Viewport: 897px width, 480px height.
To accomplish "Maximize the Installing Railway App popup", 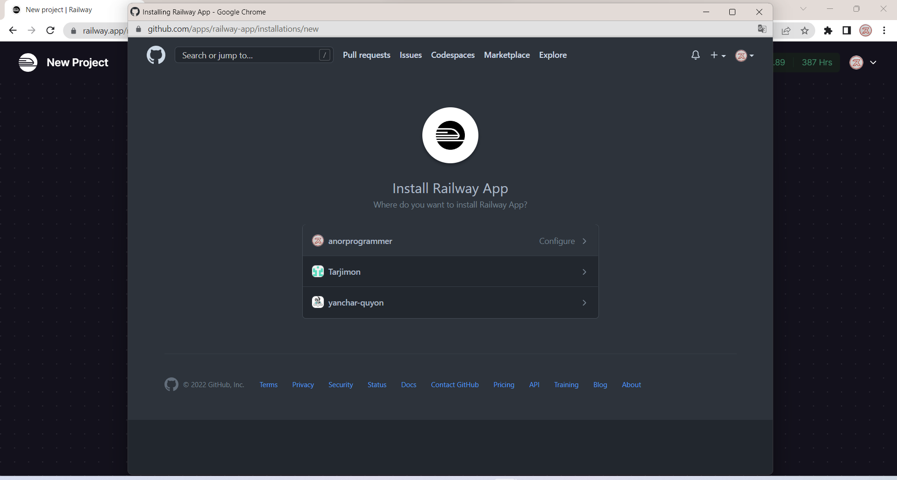I will pos(733,12).
